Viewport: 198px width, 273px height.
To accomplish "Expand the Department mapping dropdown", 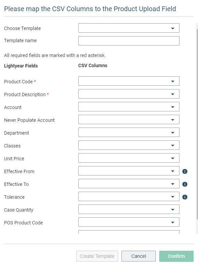I will tap(129, 132).
